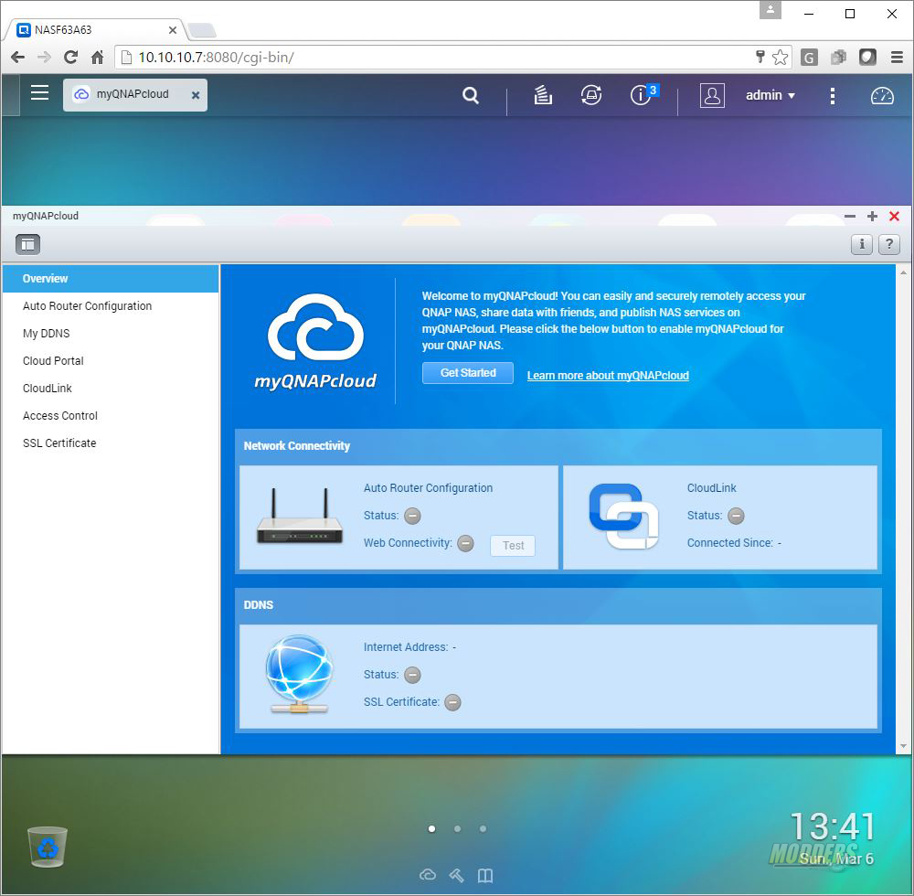Click Auto Router Configuration status indicator

(413, 516)
